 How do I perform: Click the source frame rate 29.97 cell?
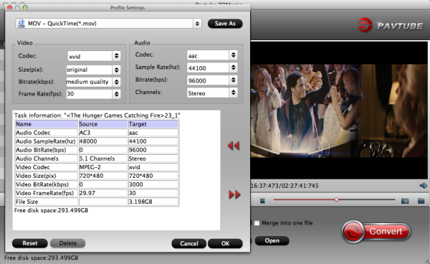coord(103,193)
